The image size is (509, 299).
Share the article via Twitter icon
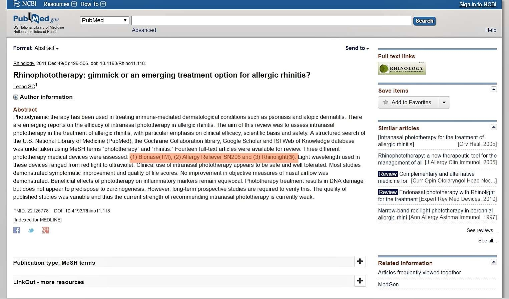coord(31,230)
